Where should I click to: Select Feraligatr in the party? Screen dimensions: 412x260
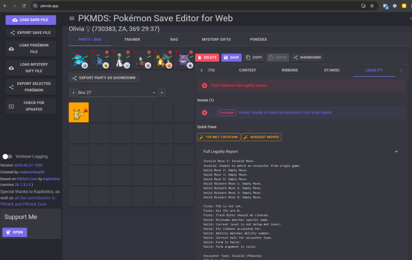79,60
